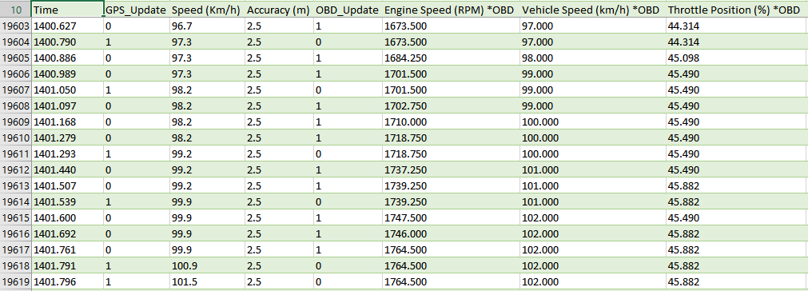Click the Engine Speed cell 1710.000
808x291 pixels.
pos(451,122)
